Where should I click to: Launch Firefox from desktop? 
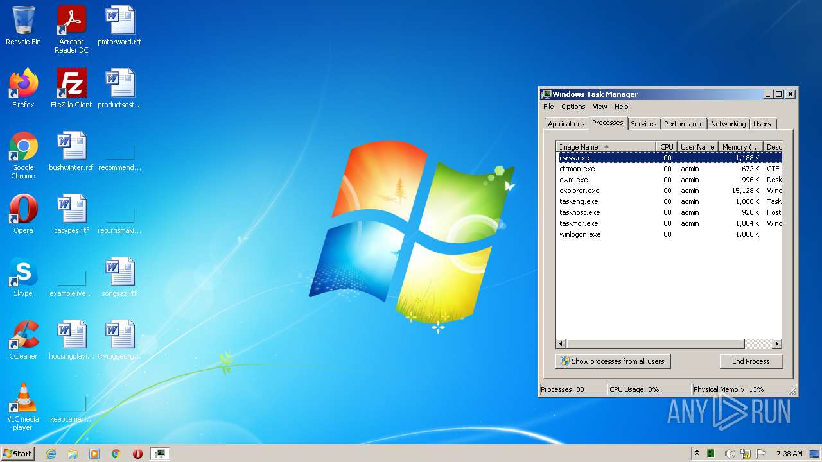pos(23,89)
